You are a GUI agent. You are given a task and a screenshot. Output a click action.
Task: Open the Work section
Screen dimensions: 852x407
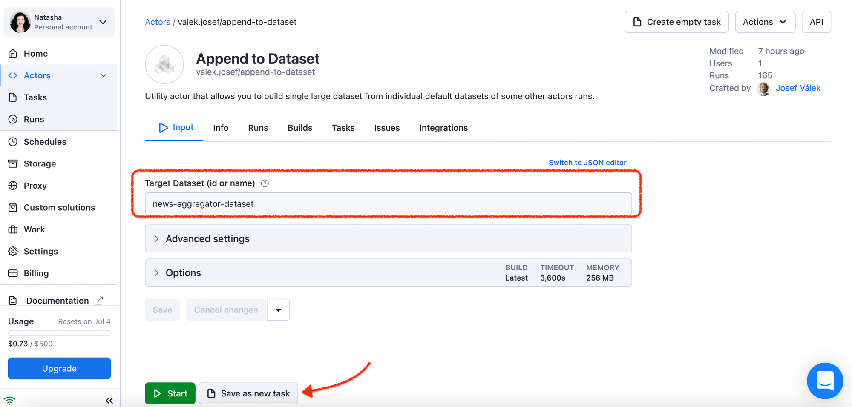35,229
